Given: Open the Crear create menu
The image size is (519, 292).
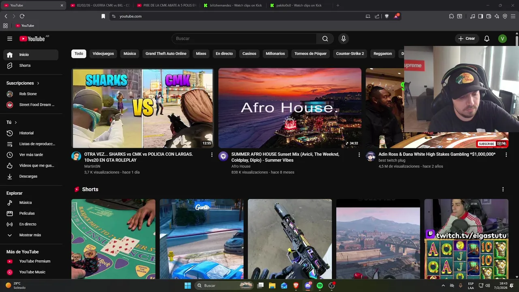Looking at the screenshot, I should 467,39.
